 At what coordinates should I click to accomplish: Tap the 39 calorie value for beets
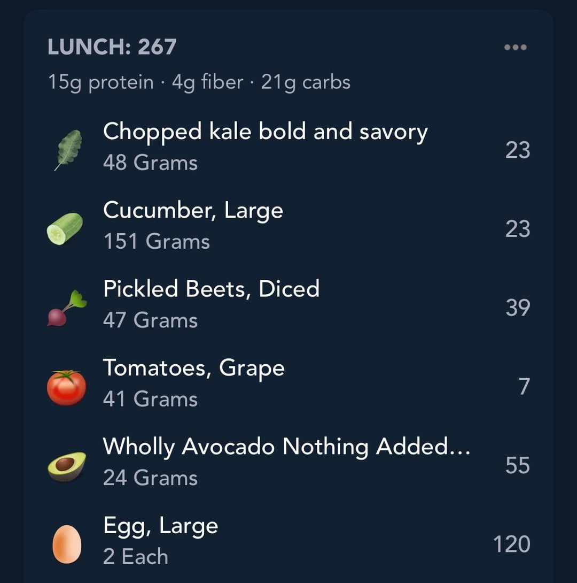[x=517, y=308]
